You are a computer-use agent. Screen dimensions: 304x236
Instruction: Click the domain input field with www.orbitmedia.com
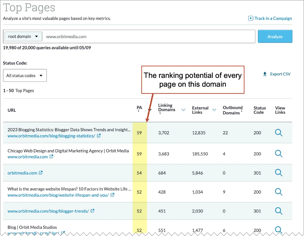click(x=149, y=36)
